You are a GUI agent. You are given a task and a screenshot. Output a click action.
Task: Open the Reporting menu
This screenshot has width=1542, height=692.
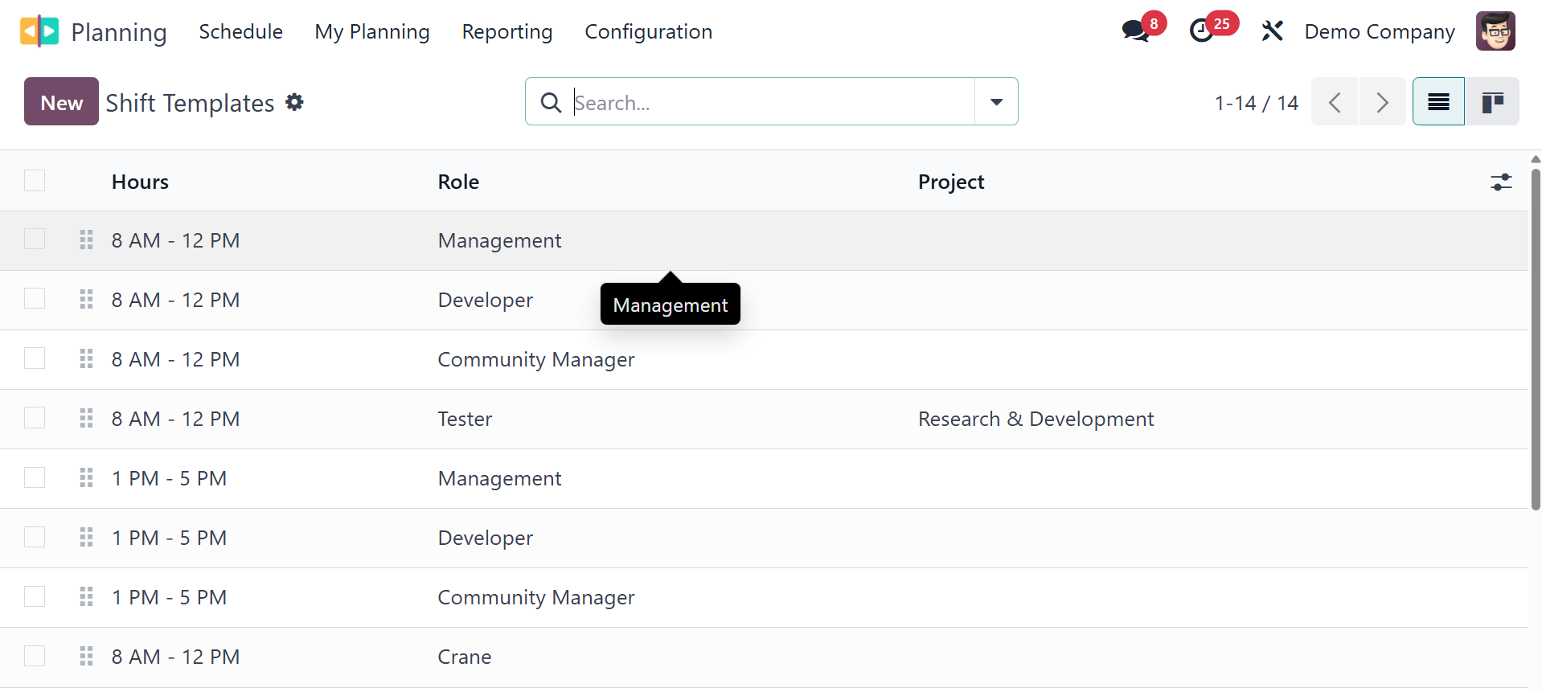pos(506,31)
